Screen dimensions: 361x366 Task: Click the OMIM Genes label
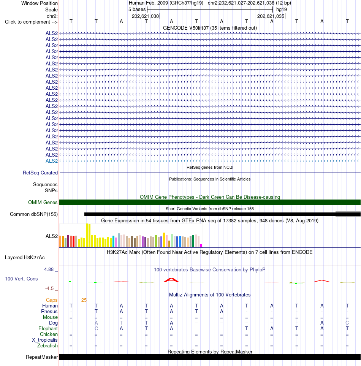[x=43, y=202]
